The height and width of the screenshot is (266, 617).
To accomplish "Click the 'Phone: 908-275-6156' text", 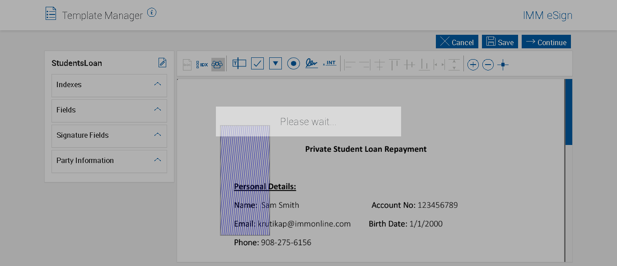I will [273, 243].
